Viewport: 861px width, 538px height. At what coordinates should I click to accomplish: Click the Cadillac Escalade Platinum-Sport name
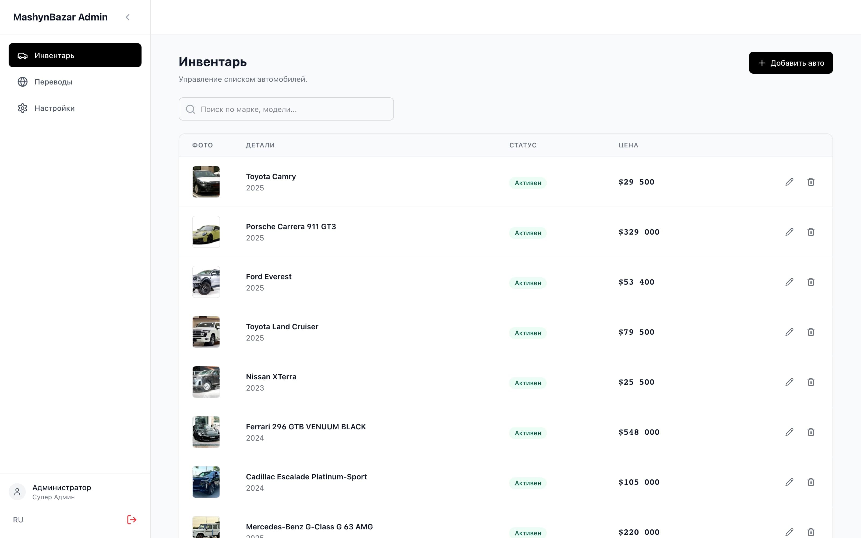[x=306, y=476]
